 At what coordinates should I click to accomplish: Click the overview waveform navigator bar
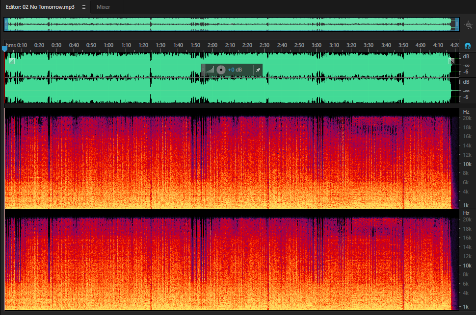(231, 24)
